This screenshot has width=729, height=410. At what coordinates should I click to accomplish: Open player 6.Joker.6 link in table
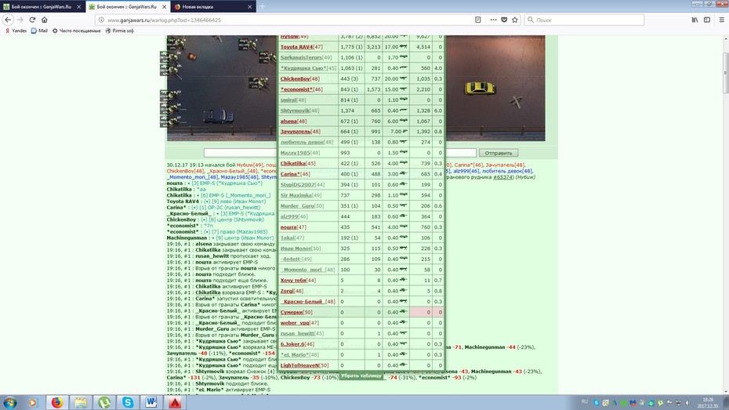[292, 344]
